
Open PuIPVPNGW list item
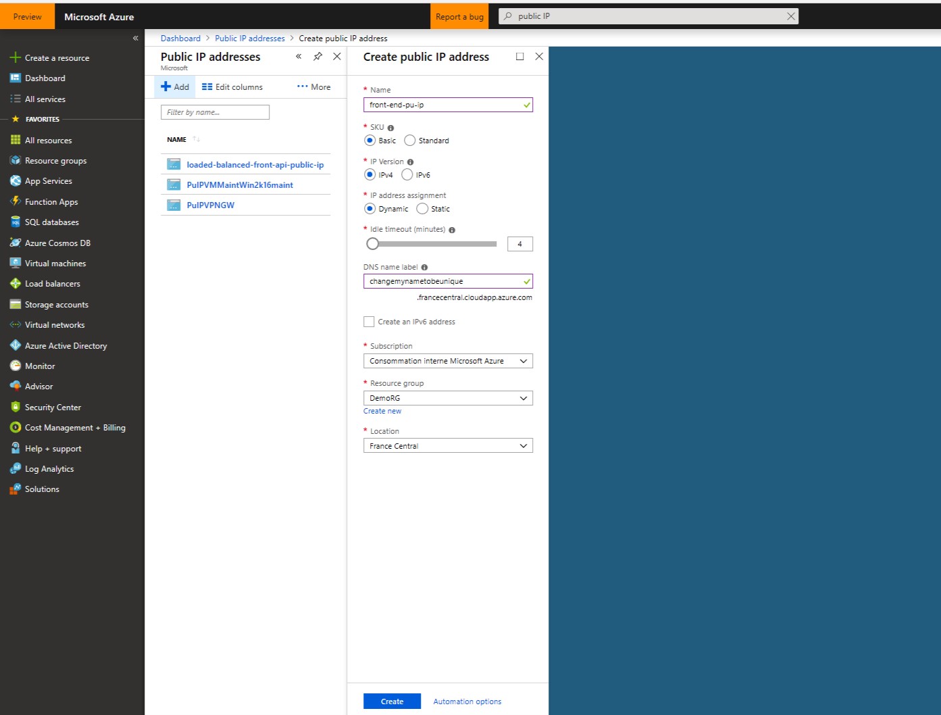[211, 205]
